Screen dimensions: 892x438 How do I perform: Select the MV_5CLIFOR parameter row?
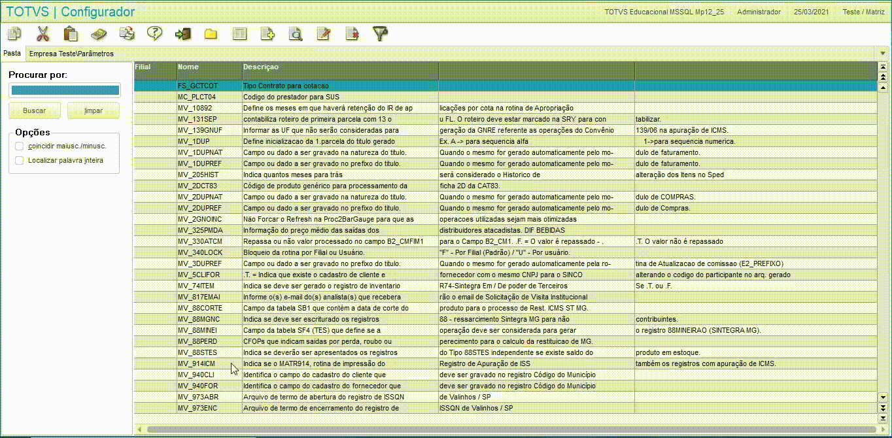(x=505, y=275)
